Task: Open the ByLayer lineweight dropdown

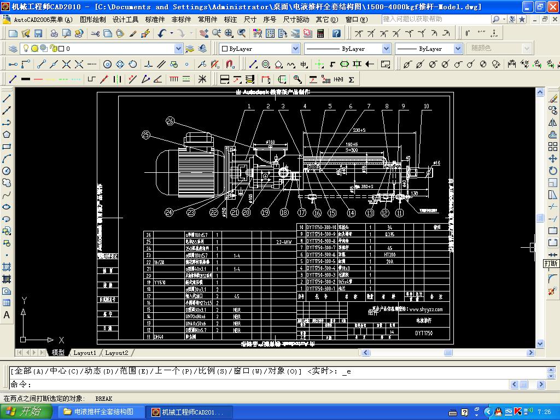Action: [458, 49]
